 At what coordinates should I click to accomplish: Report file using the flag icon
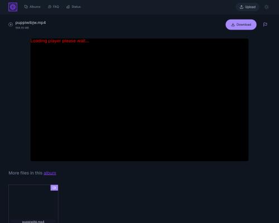(265, 25)
